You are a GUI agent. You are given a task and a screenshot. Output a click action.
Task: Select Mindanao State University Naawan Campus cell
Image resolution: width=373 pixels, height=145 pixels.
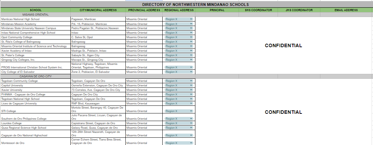(36, 28)
